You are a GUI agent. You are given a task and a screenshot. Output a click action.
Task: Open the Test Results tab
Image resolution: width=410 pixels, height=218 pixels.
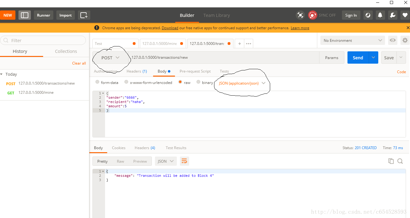click(x=176, y=148)
